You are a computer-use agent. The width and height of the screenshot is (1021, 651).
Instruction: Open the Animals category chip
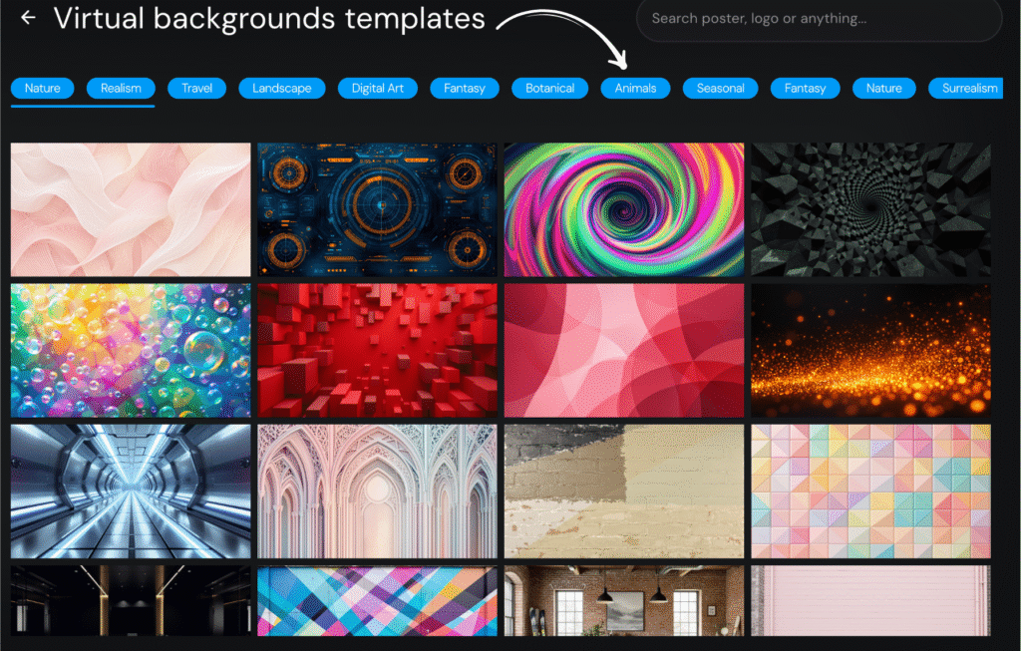(635, 88)
